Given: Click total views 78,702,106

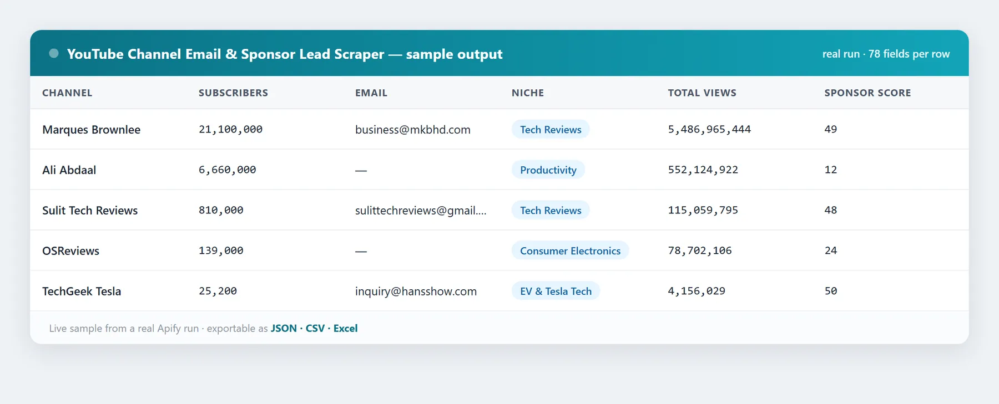Looking at the screenshot, I should point(700,250).
